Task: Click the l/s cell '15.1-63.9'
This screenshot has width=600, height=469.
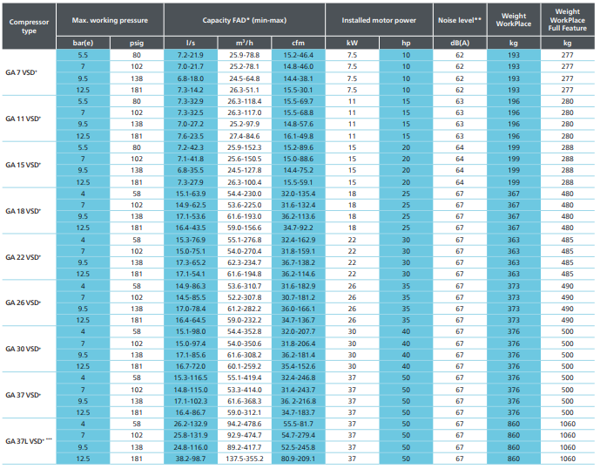Action: click(191, 194)
